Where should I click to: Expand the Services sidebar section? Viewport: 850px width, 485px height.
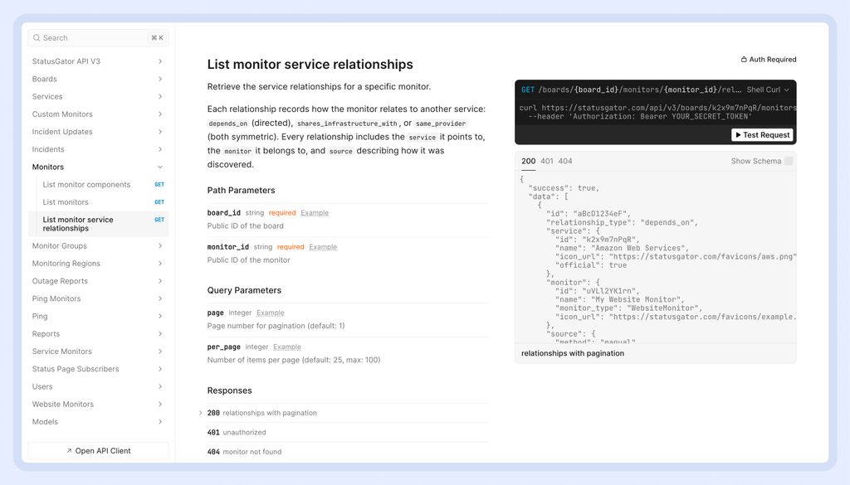tap(160, 96)
